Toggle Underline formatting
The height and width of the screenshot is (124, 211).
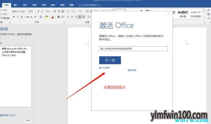22,17
